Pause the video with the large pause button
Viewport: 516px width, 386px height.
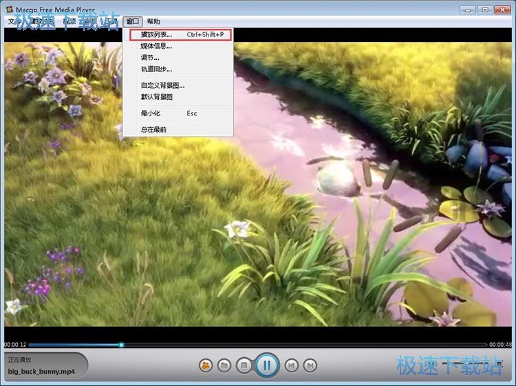(x=267, y=365)
